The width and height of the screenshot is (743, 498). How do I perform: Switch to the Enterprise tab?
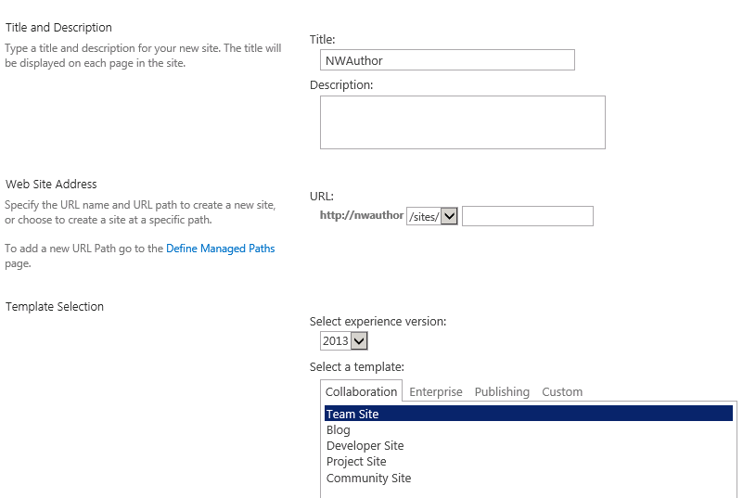435,392
